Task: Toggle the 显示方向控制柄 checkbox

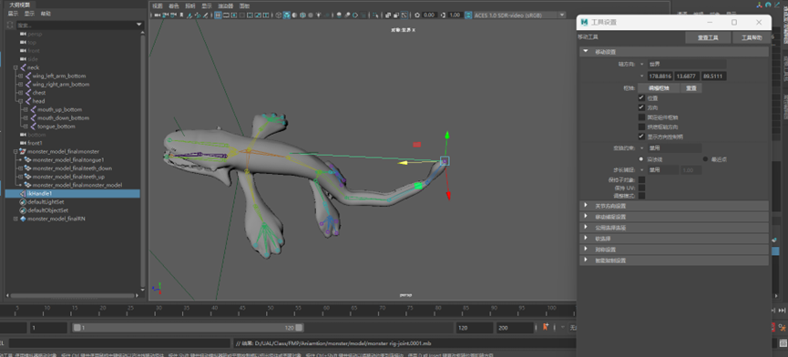Action: click(x=641, y=136)
